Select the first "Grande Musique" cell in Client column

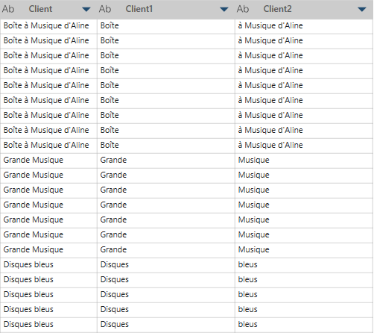click(x=48, y=161)
